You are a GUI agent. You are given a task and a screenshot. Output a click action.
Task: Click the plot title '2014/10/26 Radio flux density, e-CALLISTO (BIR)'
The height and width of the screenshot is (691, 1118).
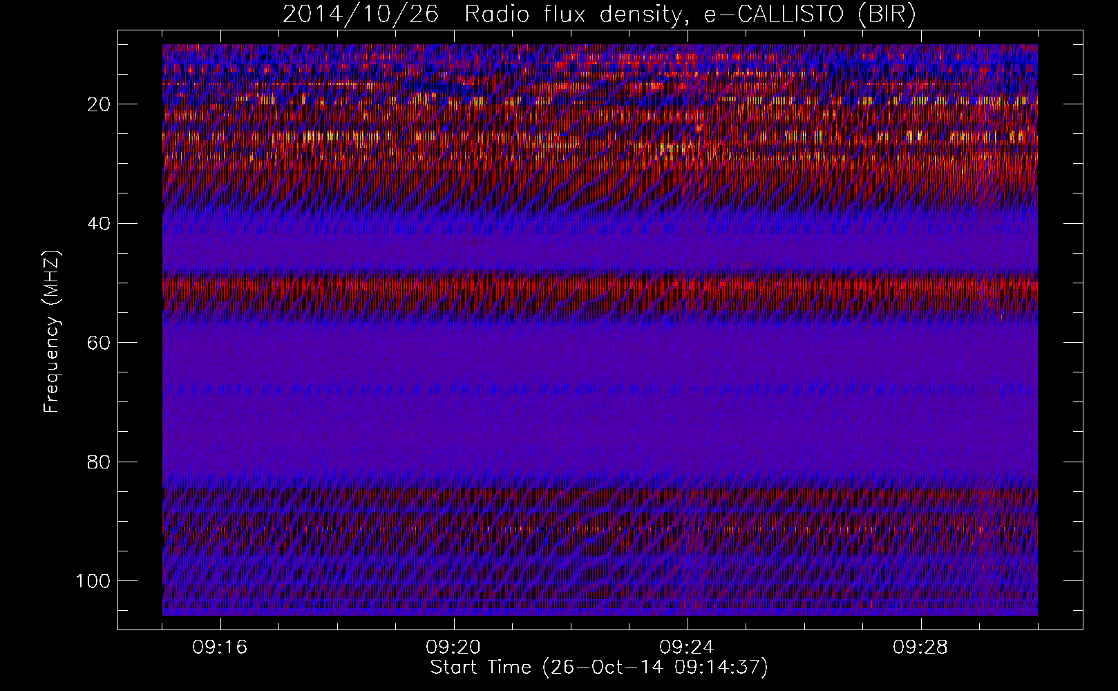[599, 15]
